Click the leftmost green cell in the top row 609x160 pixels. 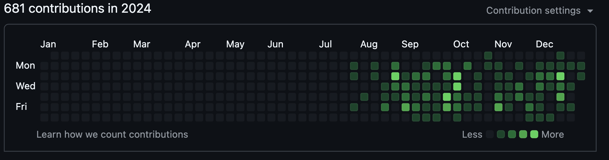click(488, 55)
